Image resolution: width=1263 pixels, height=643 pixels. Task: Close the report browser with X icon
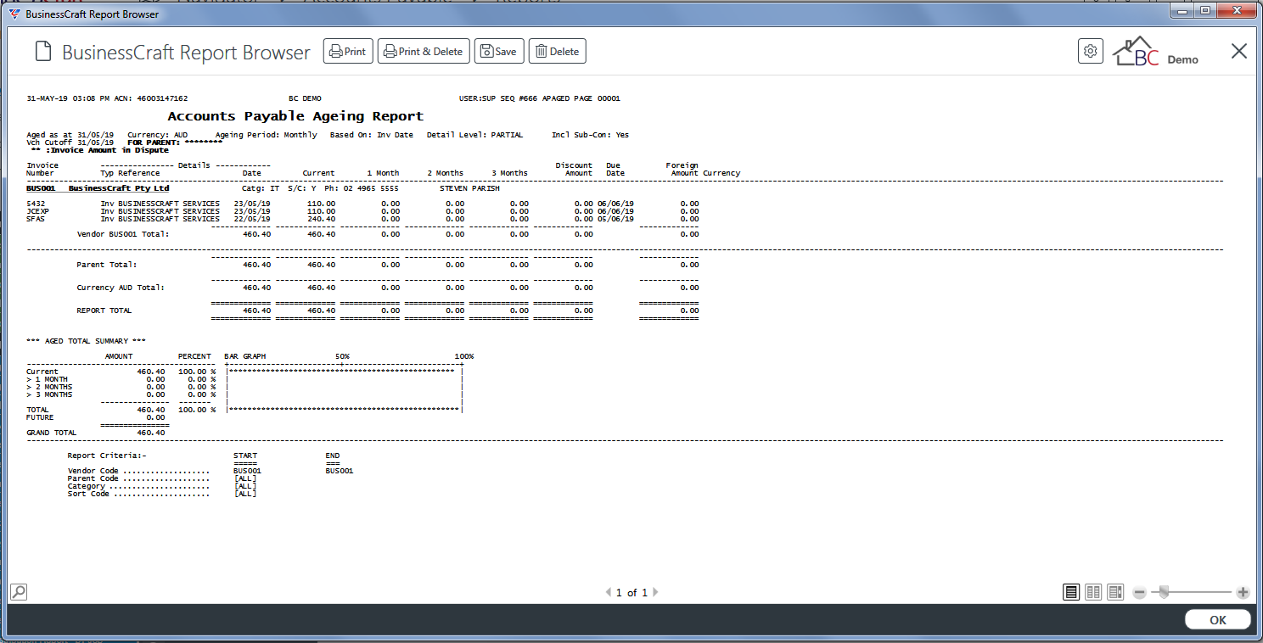(x=1238, y=51)
